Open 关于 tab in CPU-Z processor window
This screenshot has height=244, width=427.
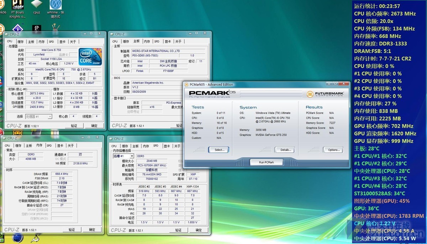point(73,42)
